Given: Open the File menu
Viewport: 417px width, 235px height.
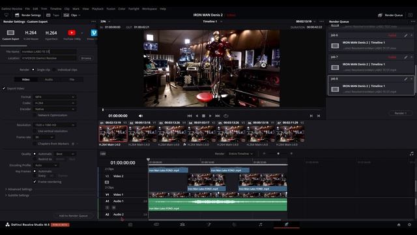Looking at the screenshot, I should point(27,8).
